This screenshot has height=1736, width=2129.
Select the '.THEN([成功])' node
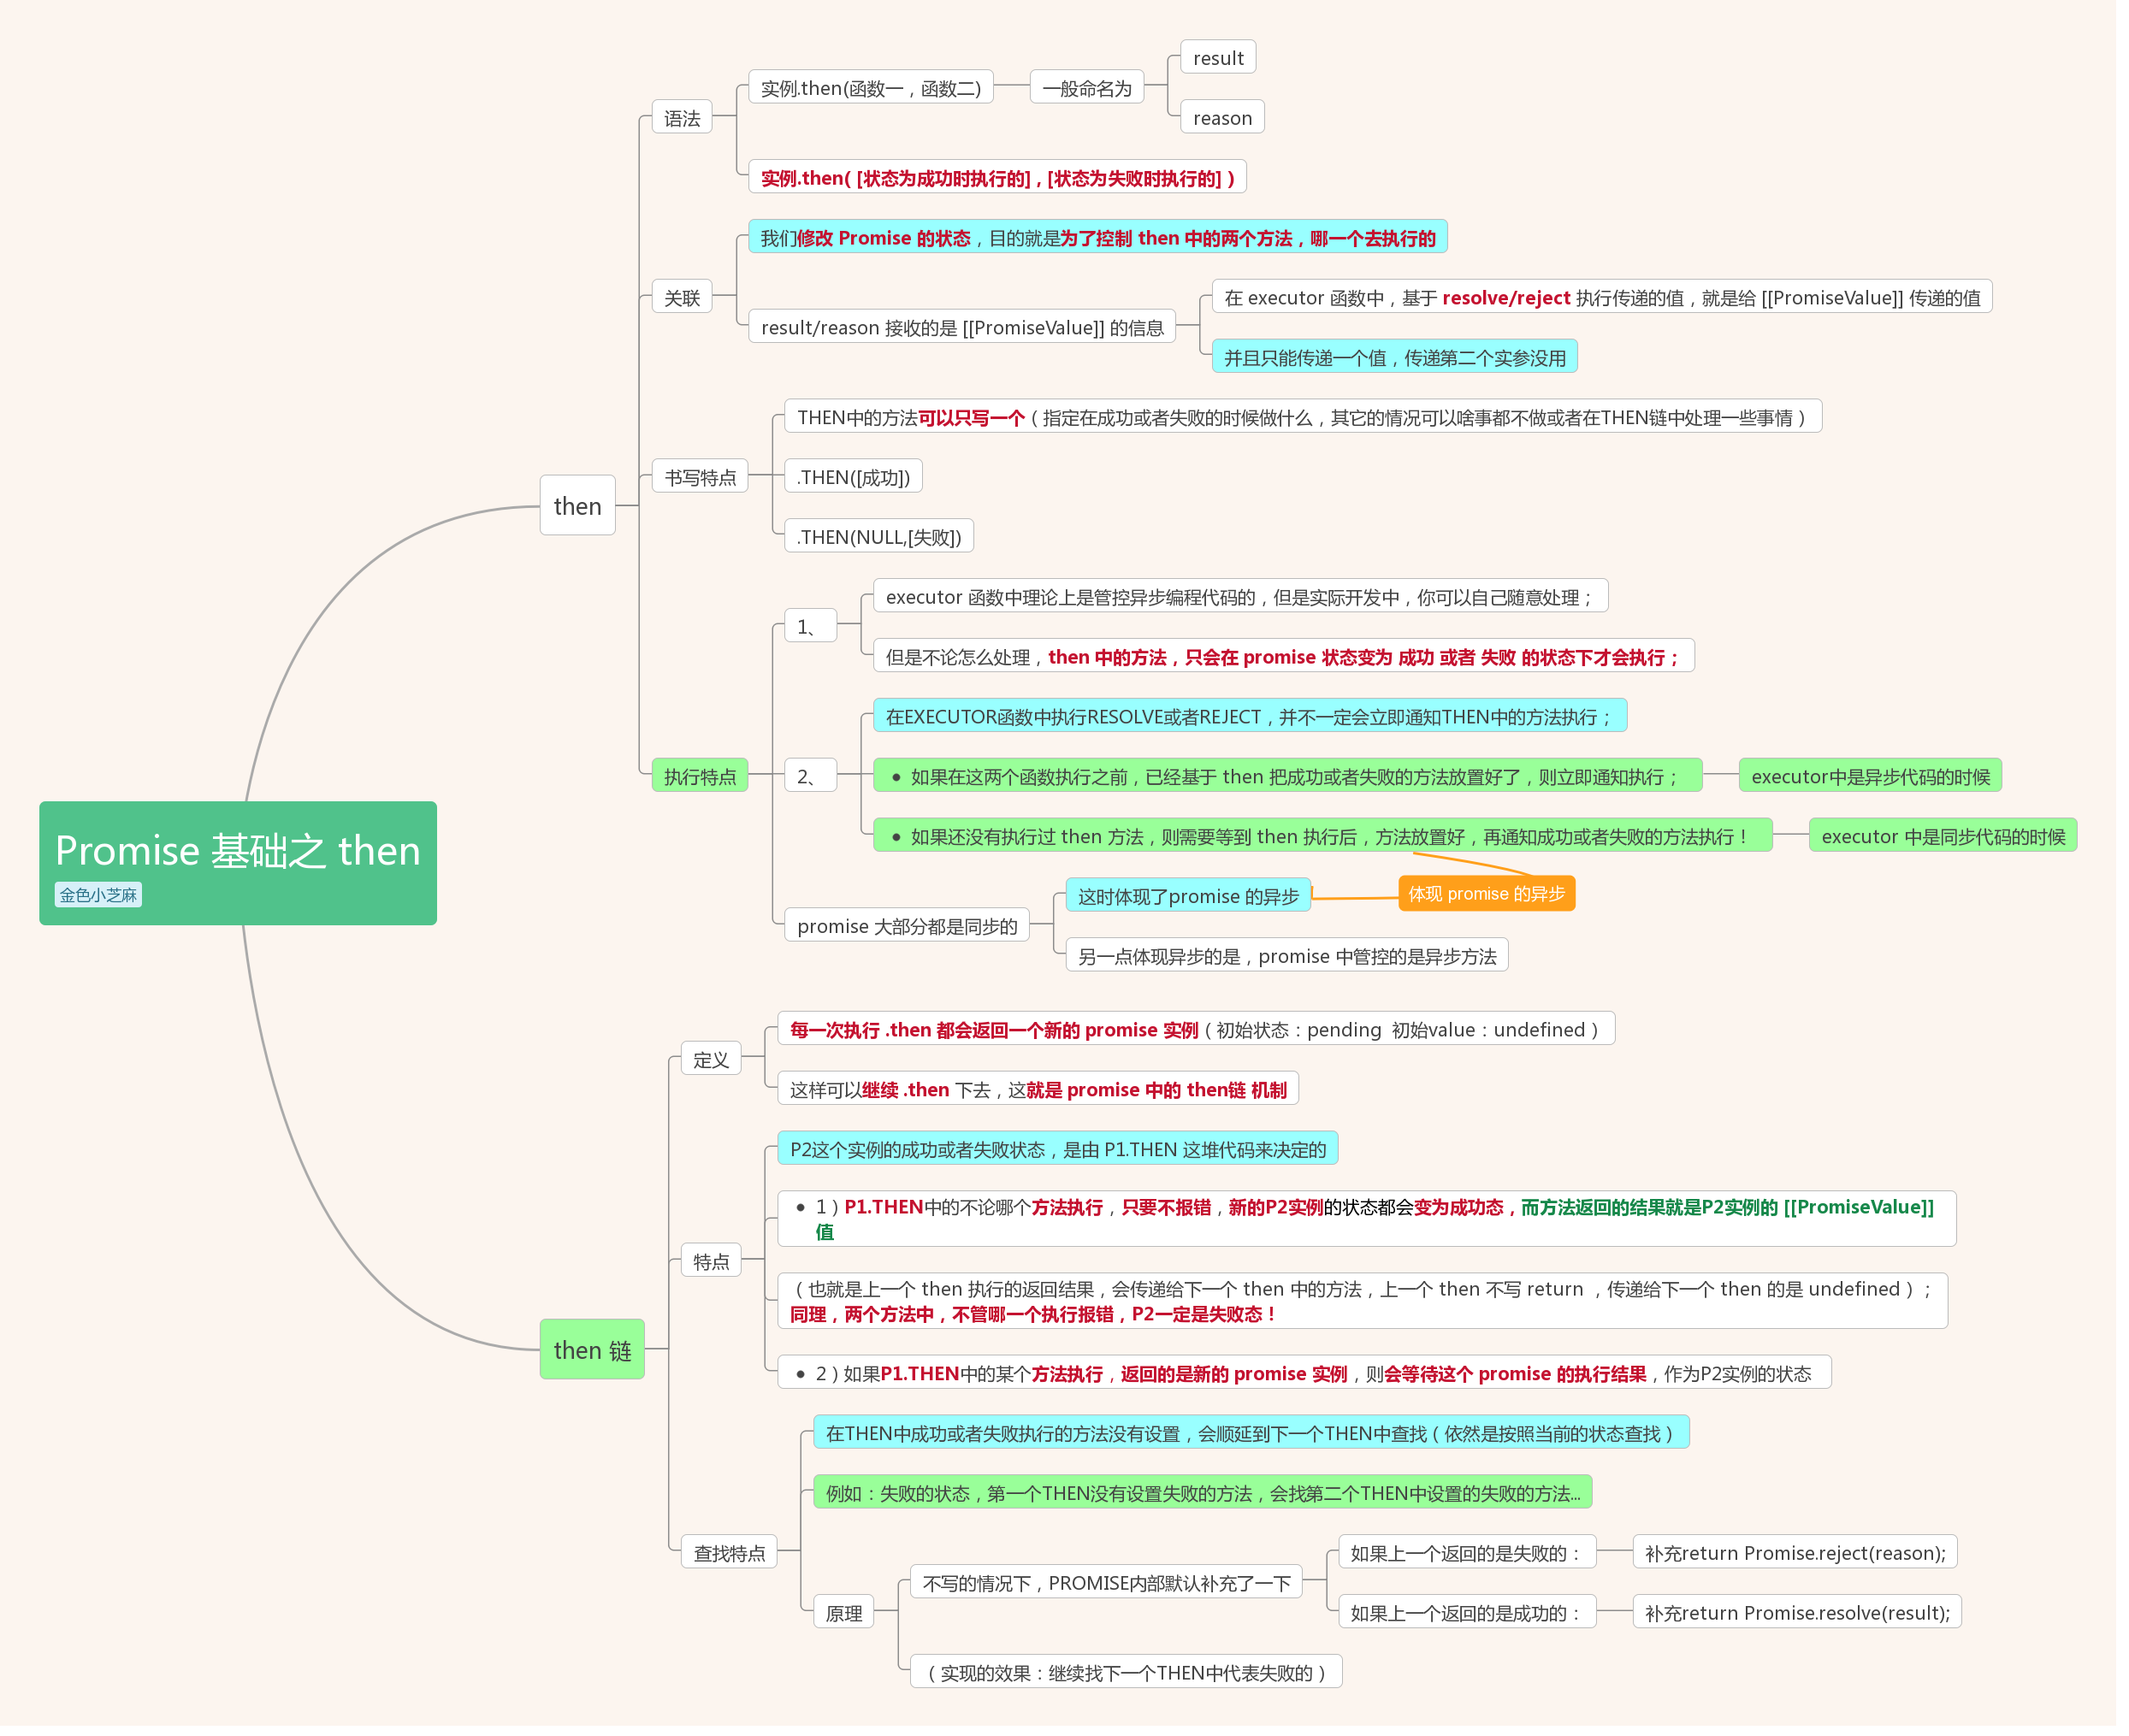tap(853, 477)
